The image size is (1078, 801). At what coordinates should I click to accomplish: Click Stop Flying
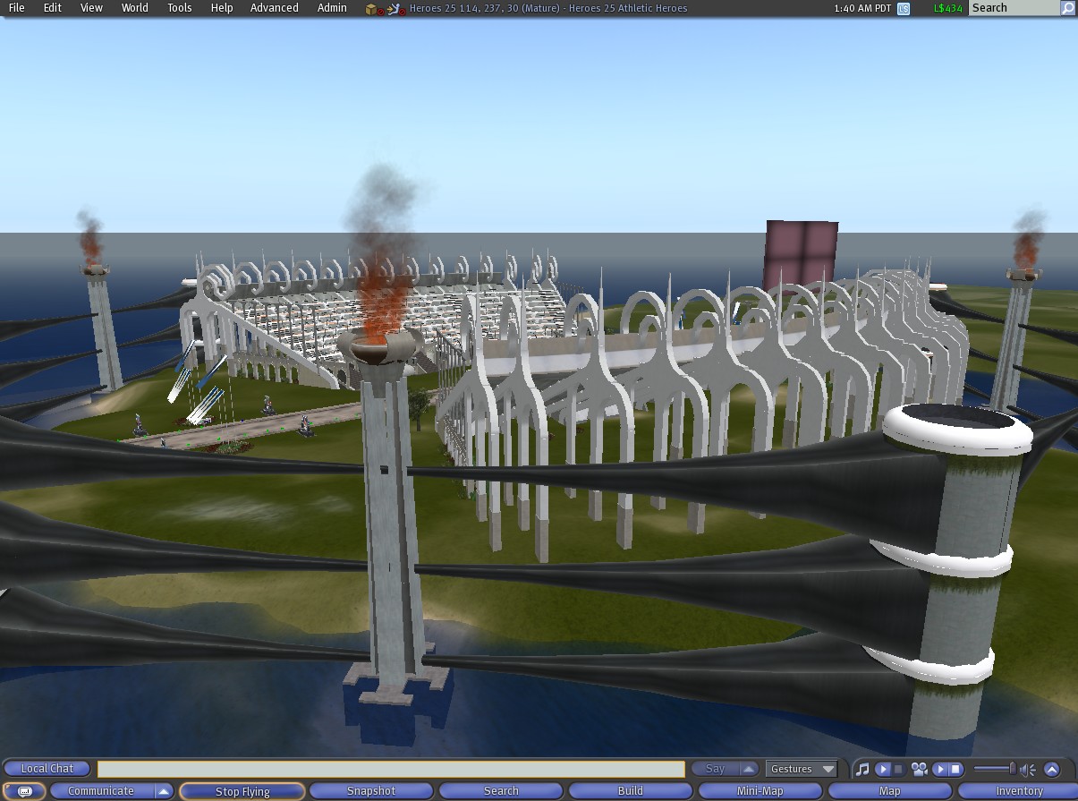pos(242,791)
